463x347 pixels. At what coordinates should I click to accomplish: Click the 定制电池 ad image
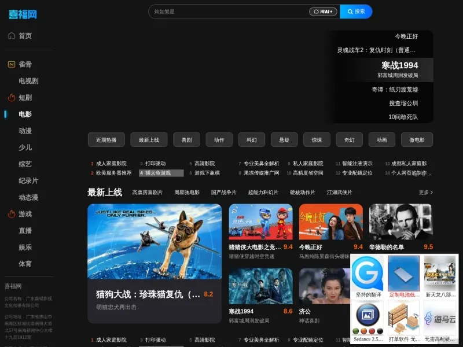click(403, 273)
